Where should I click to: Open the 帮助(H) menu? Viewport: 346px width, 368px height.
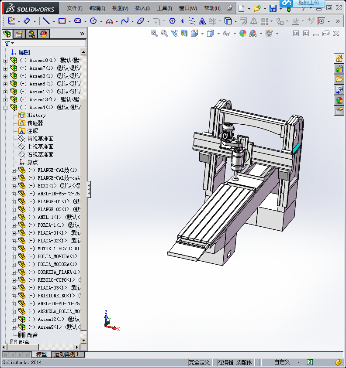[x=212, y=8]
